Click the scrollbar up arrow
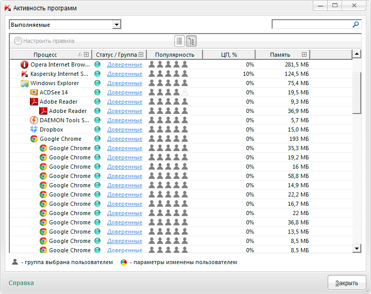Viewport: 371px width, 294px height. pyautogui.click(x=357, y=54)
